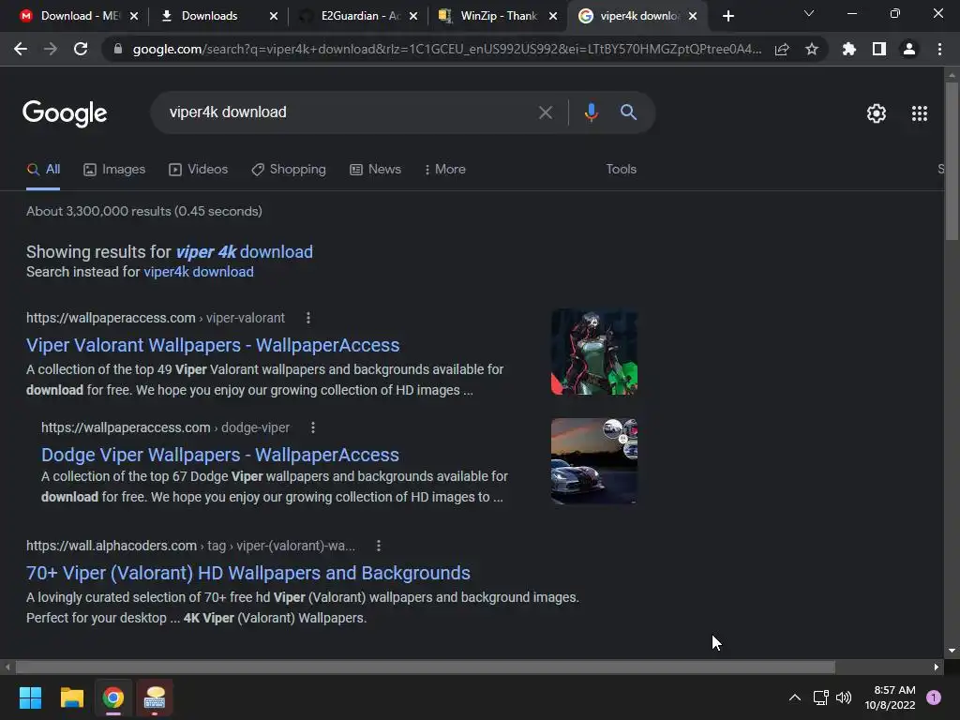Select the All search filter
The width and height of the screenshot is (960, 720).
click(43, 170)
